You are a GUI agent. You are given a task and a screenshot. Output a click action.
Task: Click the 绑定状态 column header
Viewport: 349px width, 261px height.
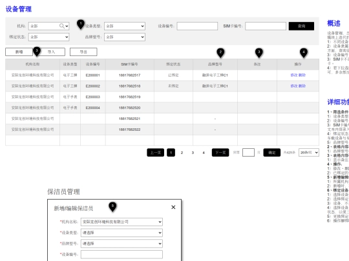point(173,64)
